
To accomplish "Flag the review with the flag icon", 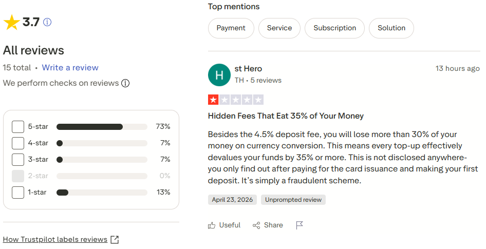I will (300, 225).
